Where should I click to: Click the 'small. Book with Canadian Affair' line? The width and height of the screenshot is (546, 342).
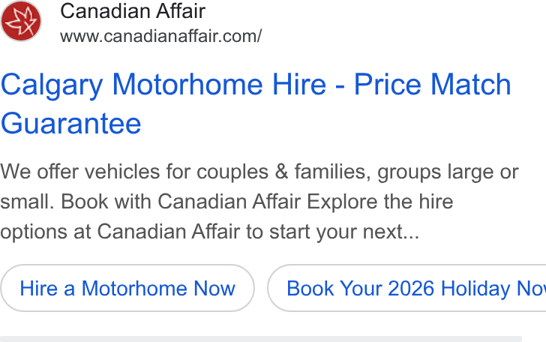(x=226, y=202)
